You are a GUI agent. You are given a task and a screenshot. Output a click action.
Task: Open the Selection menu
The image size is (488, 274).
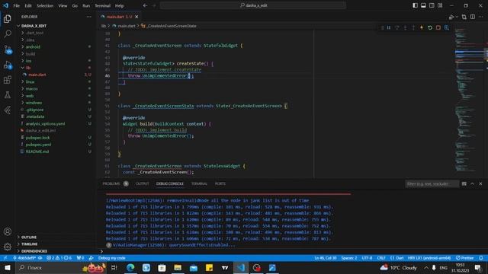tap(45, 5)
